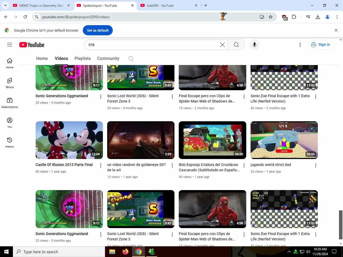Viewport: 343px width, 257px height.
Task: Switch to the Playlists tab
Action: (83, 58)
